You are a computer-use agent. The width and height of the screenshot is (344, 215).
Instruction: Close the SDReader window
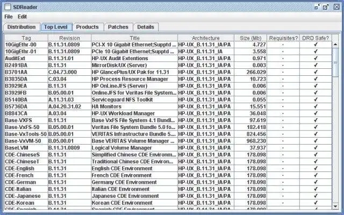336,7
